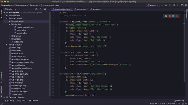The image size is (188, 105).
Task: Expand the uploads folder
Action: (x=9, y=39)
